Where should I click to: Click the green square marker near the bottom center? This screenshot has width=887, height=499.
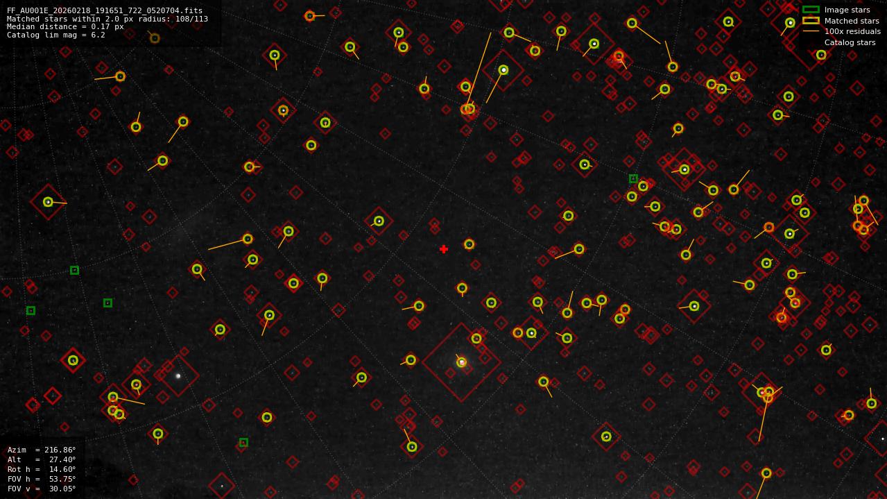(x=244, y=441)
